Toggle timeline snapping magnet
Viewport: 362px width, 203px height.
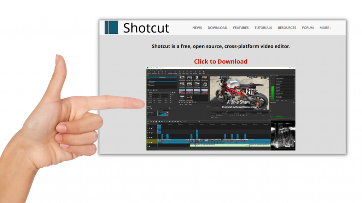click(173, 122)
